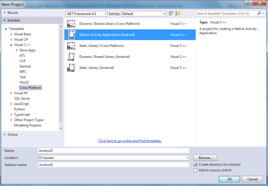Expand the Visual C# node
268x186 pixels.
click(11, 39)
